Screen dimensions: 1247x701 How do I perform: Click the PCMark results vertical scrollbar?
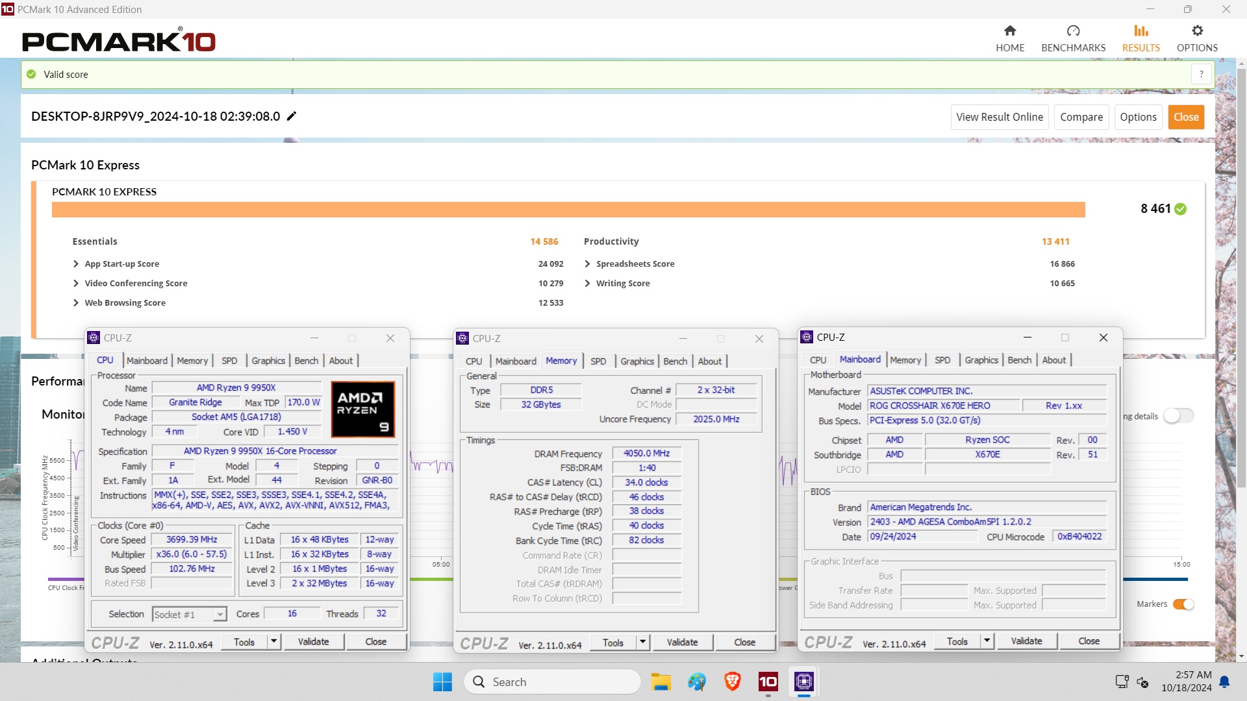(1241, 279)
